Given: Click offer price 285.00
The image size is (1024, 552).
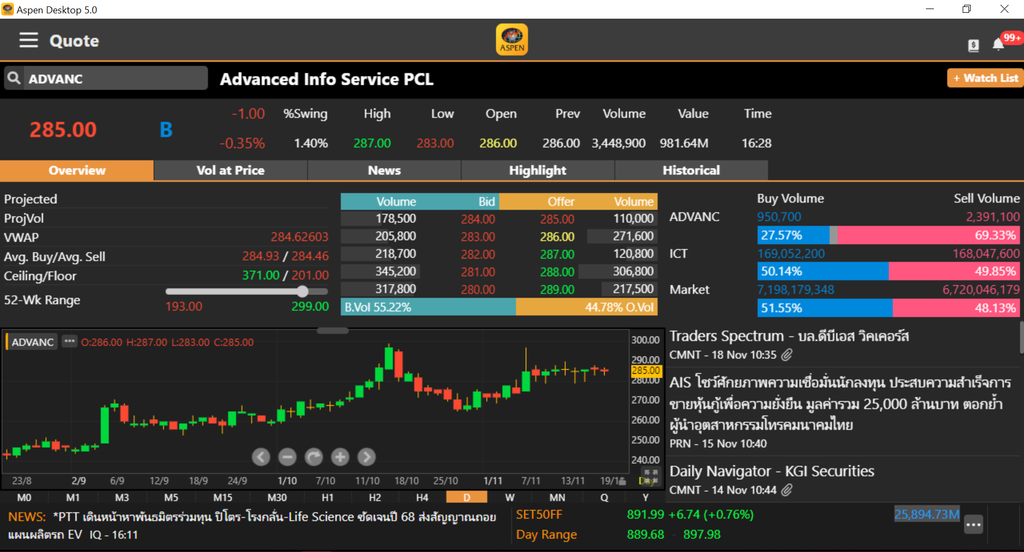Looking at the screenshot, I should coord(557,219).
